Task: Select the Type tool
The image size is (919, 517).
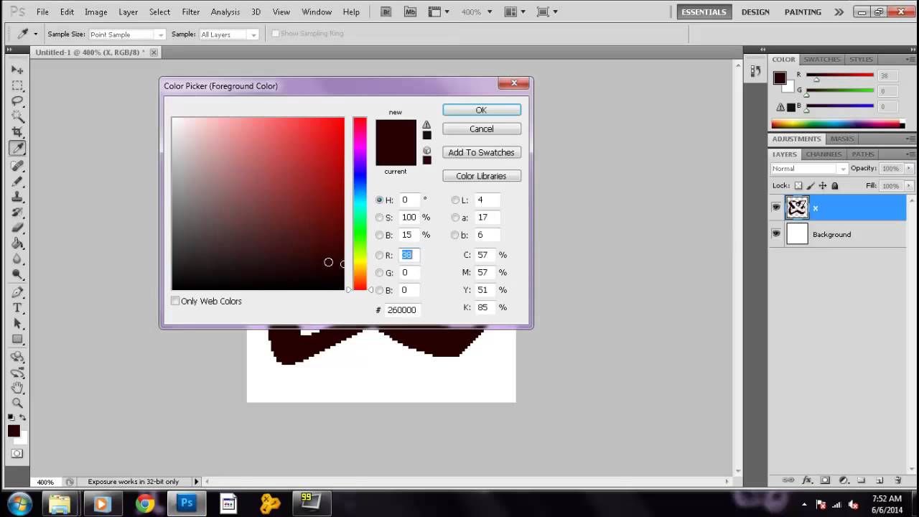Action: point(18,307)
